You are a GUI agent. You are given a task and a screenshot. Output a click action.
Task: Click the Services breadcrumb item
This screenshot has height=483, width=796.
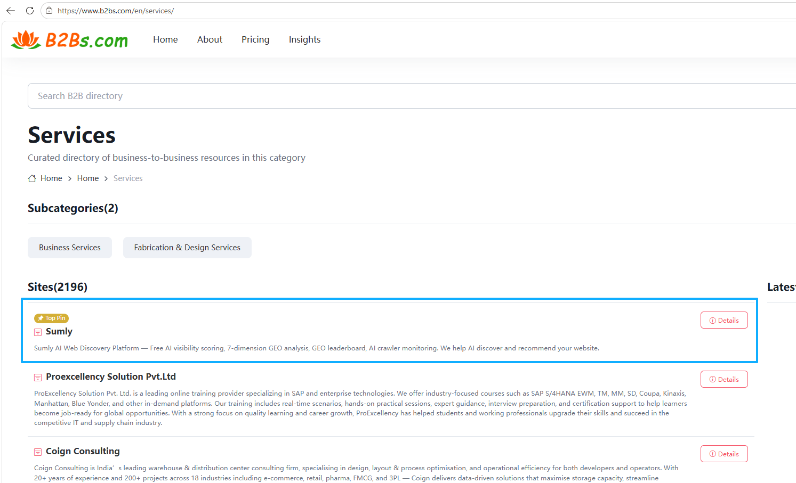click(x=128, y=178)
